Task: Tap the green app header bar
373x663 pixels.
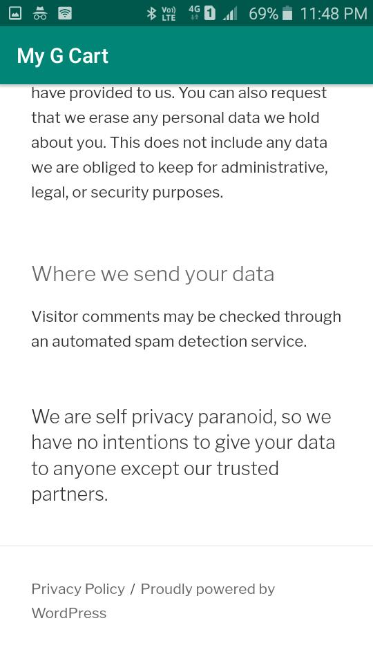Action: 186,55
